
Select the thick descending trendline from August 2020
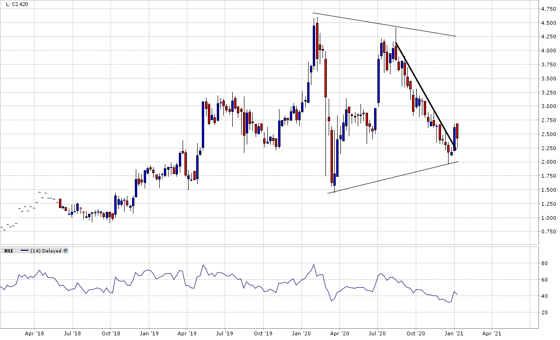[425, 95]
